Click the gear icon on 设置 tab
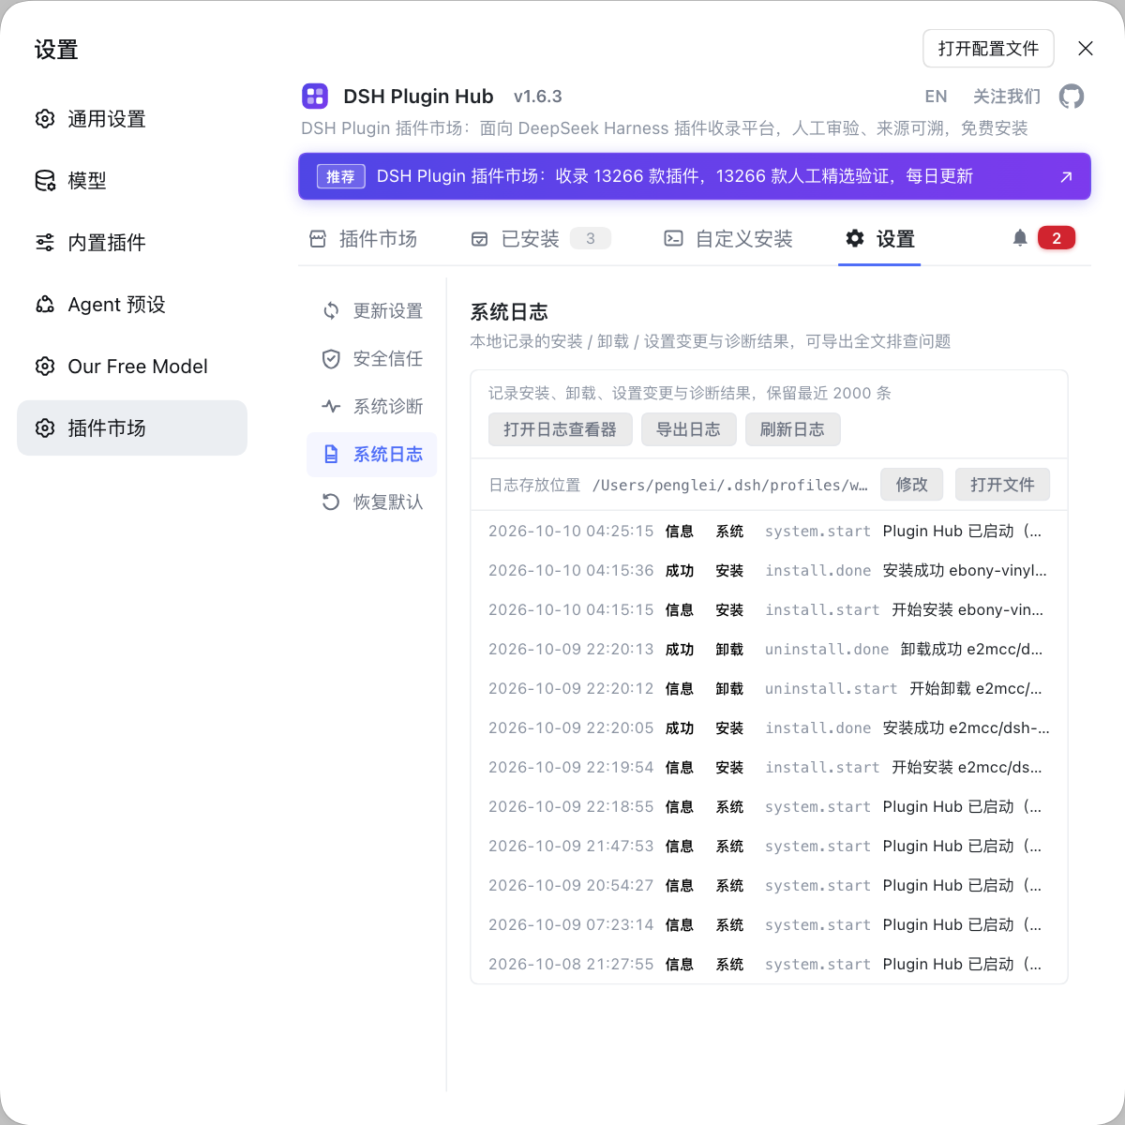Viewport: 1125px width, 1125px height. 855,239
